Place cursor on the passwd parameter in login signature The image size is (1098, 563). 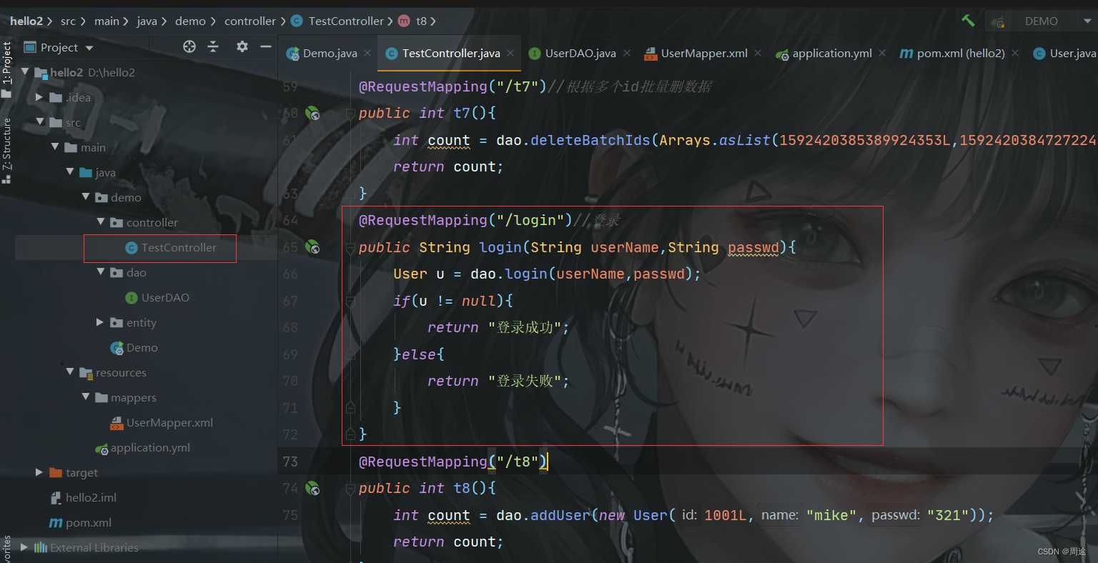point(753,247)
